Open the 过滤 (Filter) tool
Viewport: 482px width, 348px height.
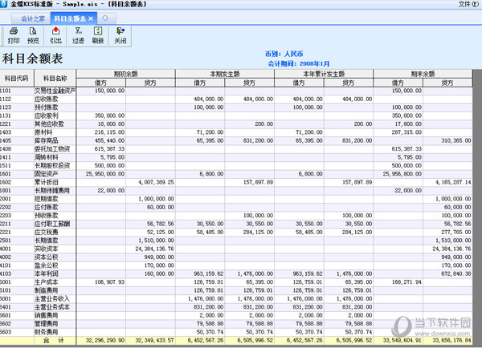click(x=78, y=34)
